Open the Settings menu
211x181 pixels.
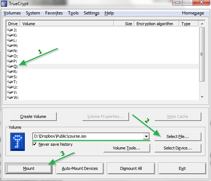(92, 13)
